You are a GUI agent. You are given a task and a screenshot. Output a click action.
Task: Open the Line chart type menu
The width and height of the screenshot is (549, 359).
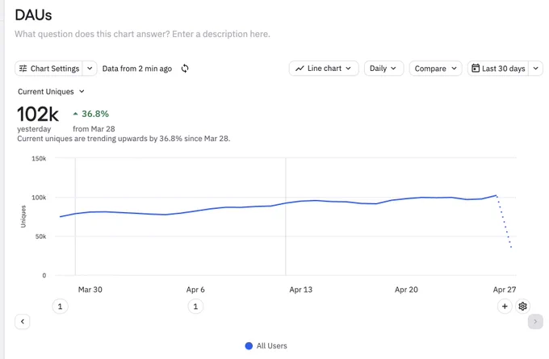[324, 69]
